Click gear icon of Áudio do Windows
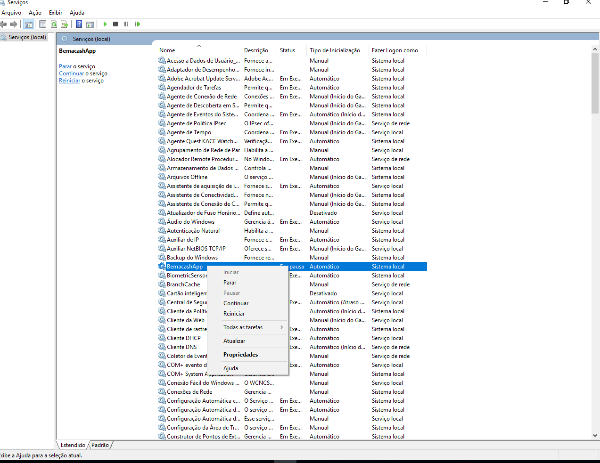This screenshot has height=463, width=600. tap(162, 222)
